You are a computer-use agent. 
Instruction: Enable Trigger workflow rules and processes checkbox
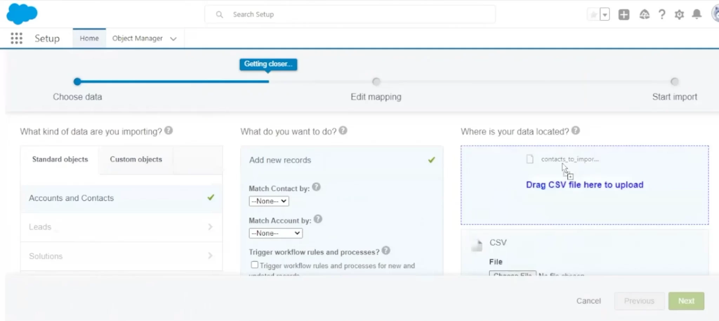click(255, 265)
